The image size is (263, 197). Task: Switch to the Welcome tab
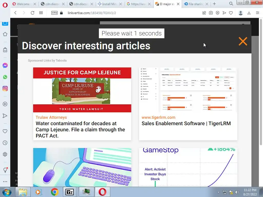(24, 4)
